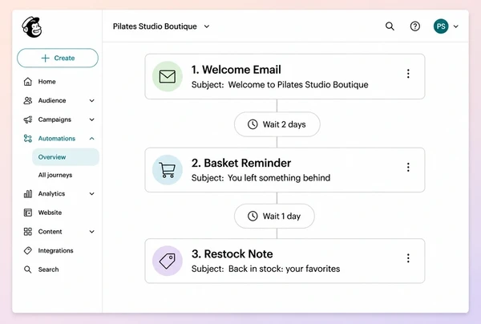The width and height of the screenshot is (481, 324).
Task: Expand the Campaigns chevron
Action: click(91, 119)
